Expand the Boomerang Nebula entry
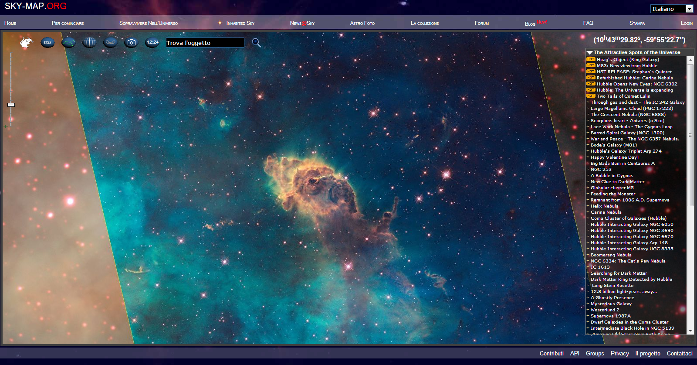Image resolution: width=697 pixels, height=365 pixels. (x=588, y=255)
